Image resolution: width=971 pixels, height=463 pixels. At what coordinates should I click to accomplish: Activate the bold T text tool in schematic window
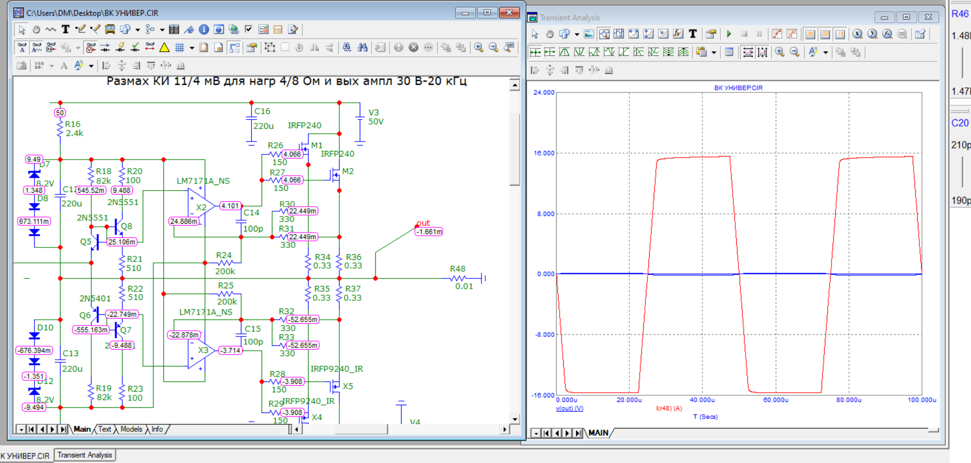pyautogui.click(x=65, y=29)
